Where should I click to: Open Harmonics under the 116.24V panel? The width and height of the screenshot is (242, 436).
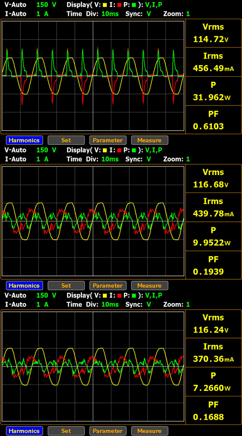[24, 431]
